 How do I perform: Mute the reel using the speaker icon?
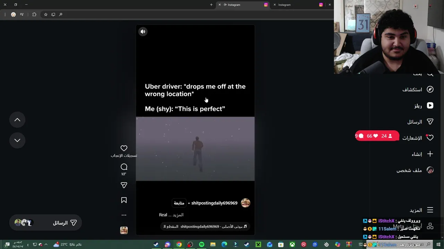coord(143,31)
